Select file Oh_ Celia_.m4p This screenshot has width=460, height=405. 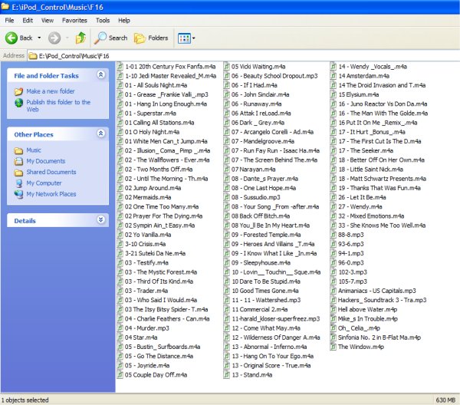[x=359, y=328]
